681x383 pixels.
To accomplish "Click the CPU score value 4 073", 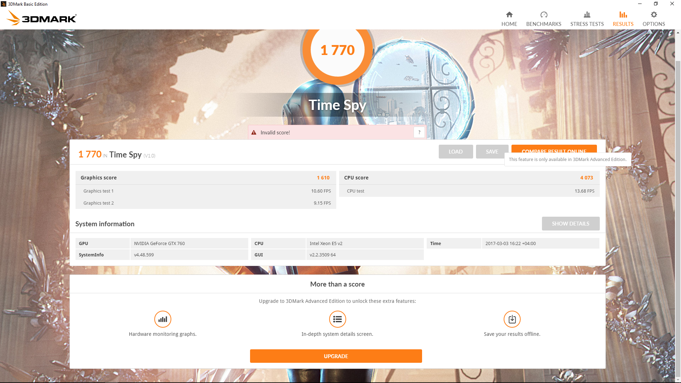I will (587, 178).
